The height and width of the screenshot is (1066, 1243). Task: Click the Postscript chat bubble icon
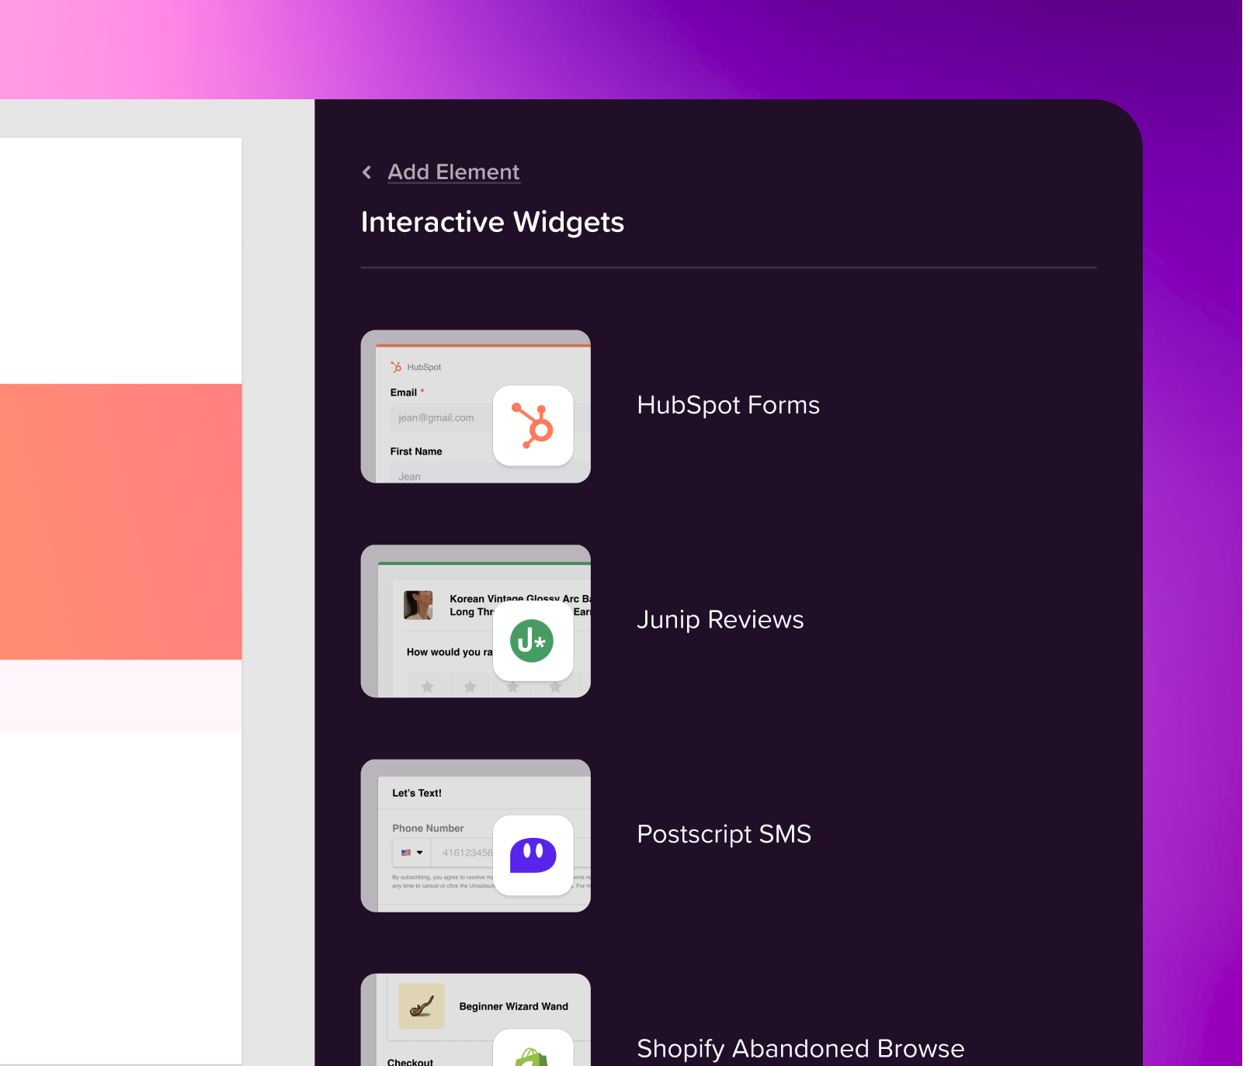(x=533, y=856)
